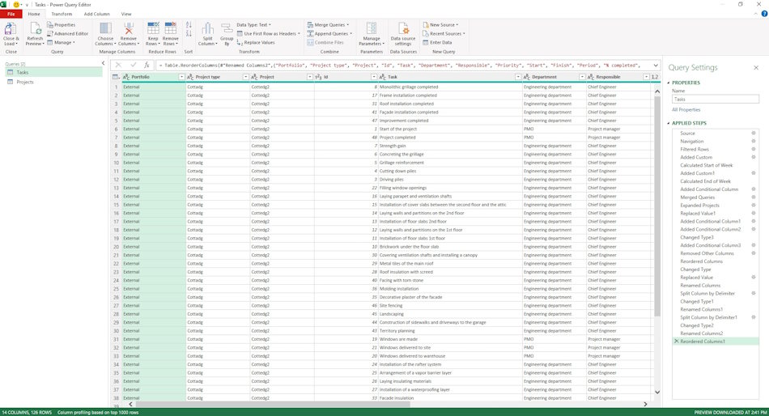The width and height of the screenshot is (769, 416).
Task: Open the query Properties
Action: click(62, 24)
